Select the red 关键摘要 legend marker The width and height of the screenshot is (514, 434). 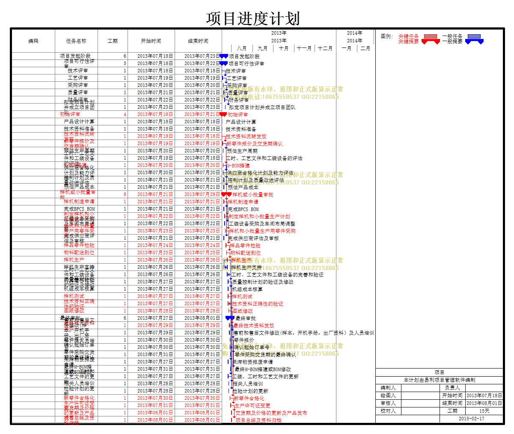point(431,42)
